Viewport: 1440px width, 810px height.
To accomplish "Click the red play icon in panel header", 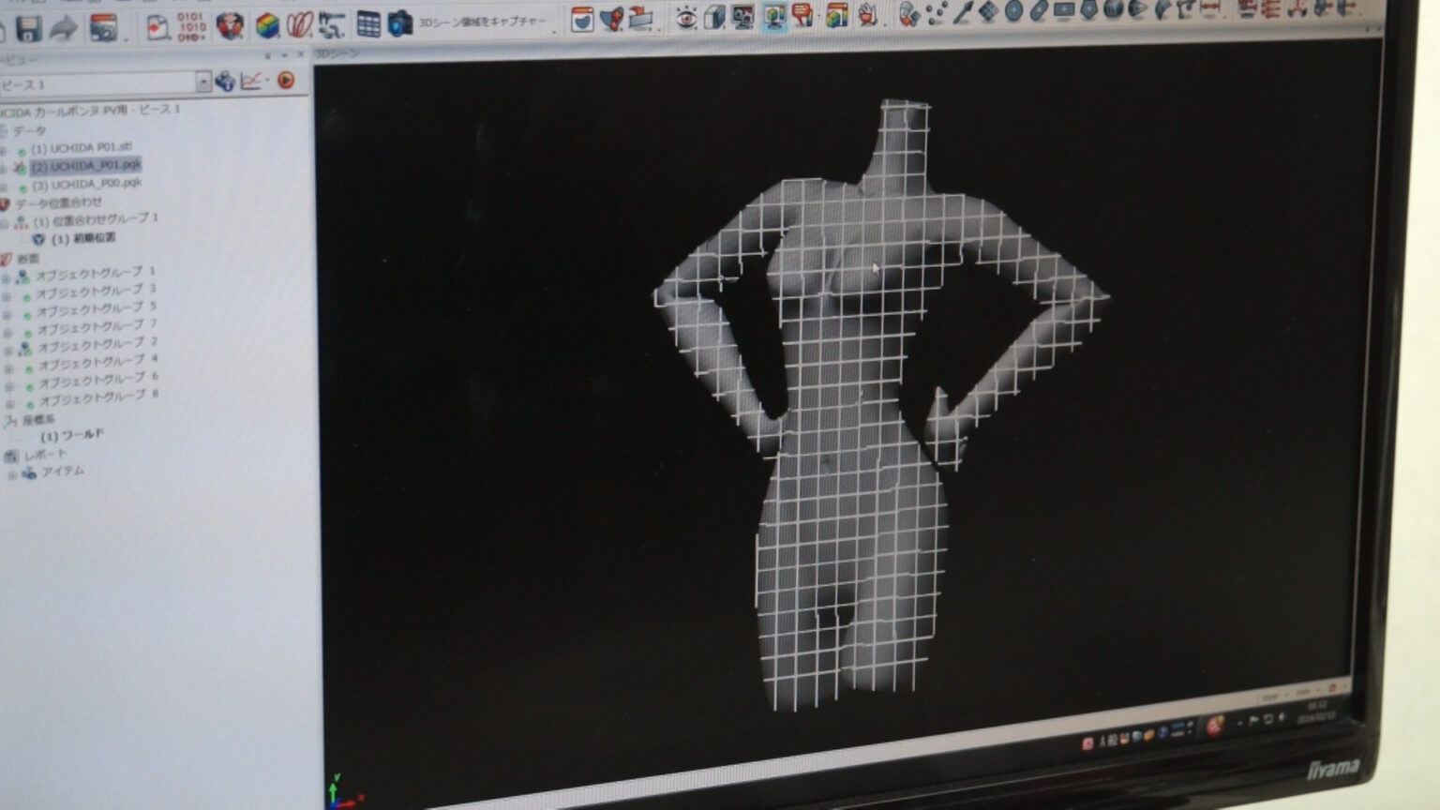I will 286,82.
